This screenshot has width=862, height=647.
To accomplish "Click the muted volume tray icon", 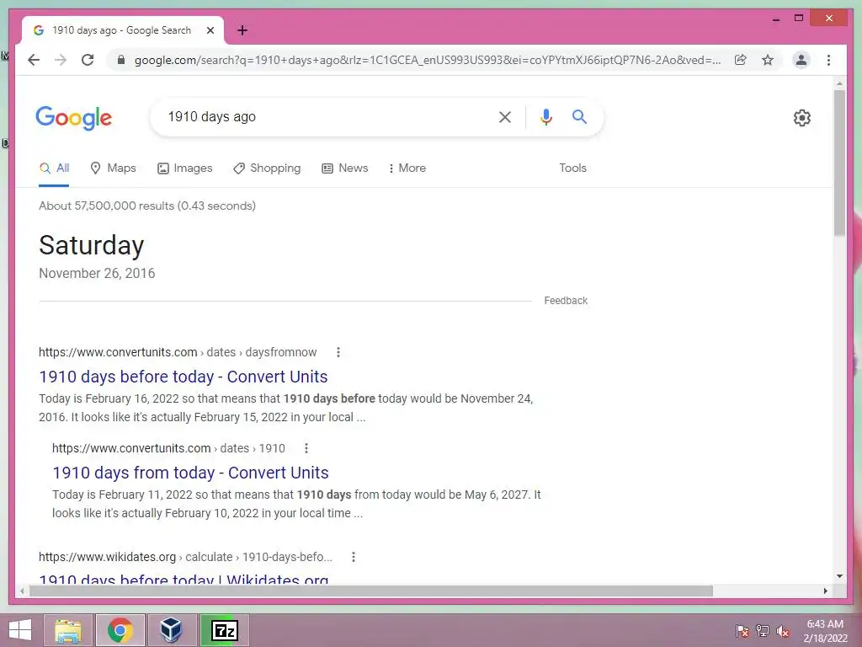I will 783,631.
